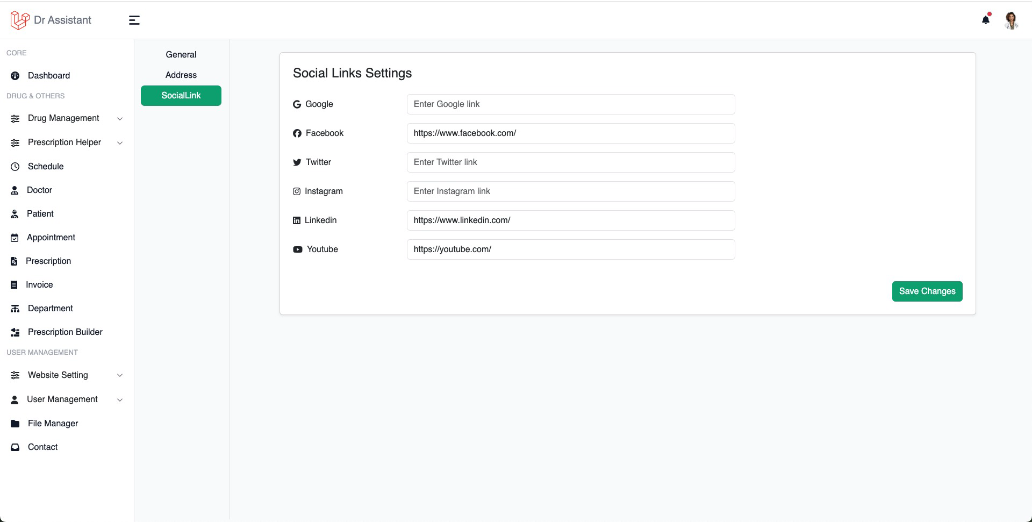This screenshot has width=1032, height=522.
Task: Click the Department icon in sidebar
Action: [x=15, y=309]
